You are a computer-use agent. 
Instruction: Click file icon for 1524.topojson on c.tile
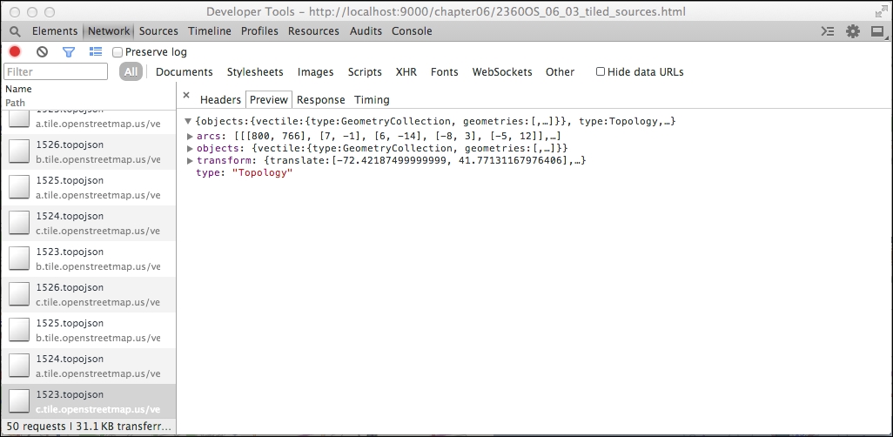[19, 224]
